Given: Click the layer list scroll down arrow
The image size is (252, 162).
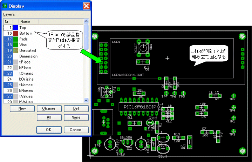Looking at the screenshot, I should [86, 100].
